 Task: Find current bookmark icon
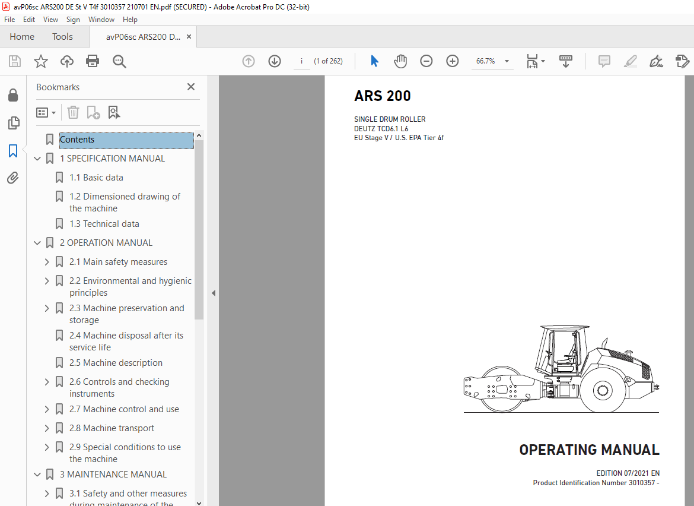(x=114, y=112)
